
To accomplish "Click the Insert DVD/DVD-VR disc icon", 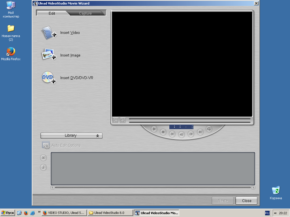I will coord(49,77).
